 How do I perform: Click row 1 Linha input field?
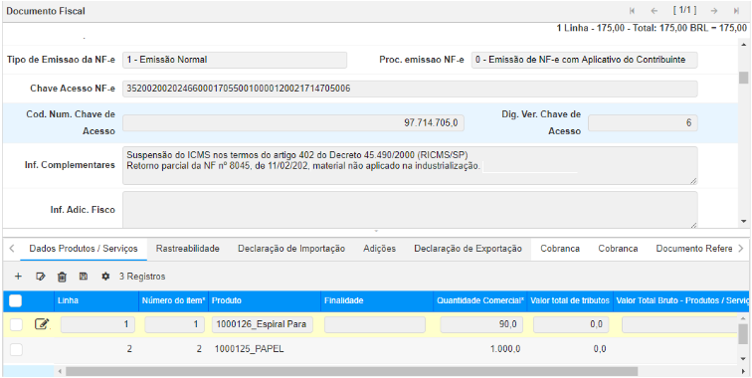tap(97, 324)
